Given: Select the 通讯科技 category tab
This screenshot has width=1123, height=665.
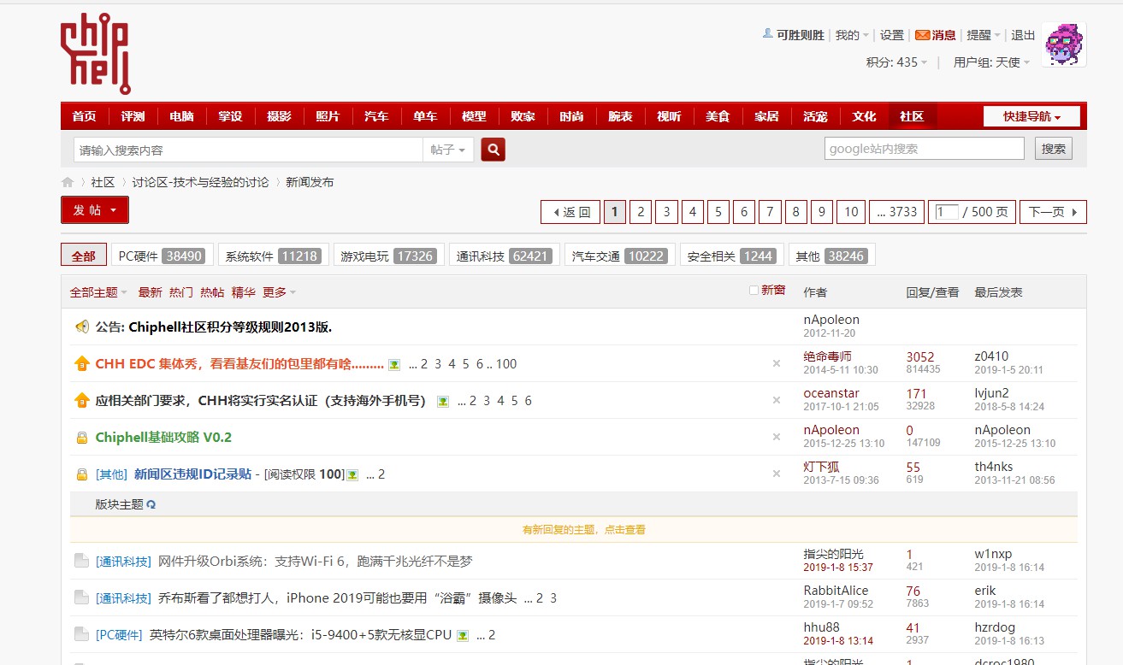Looking at the screenshot, I should point(504,256).
